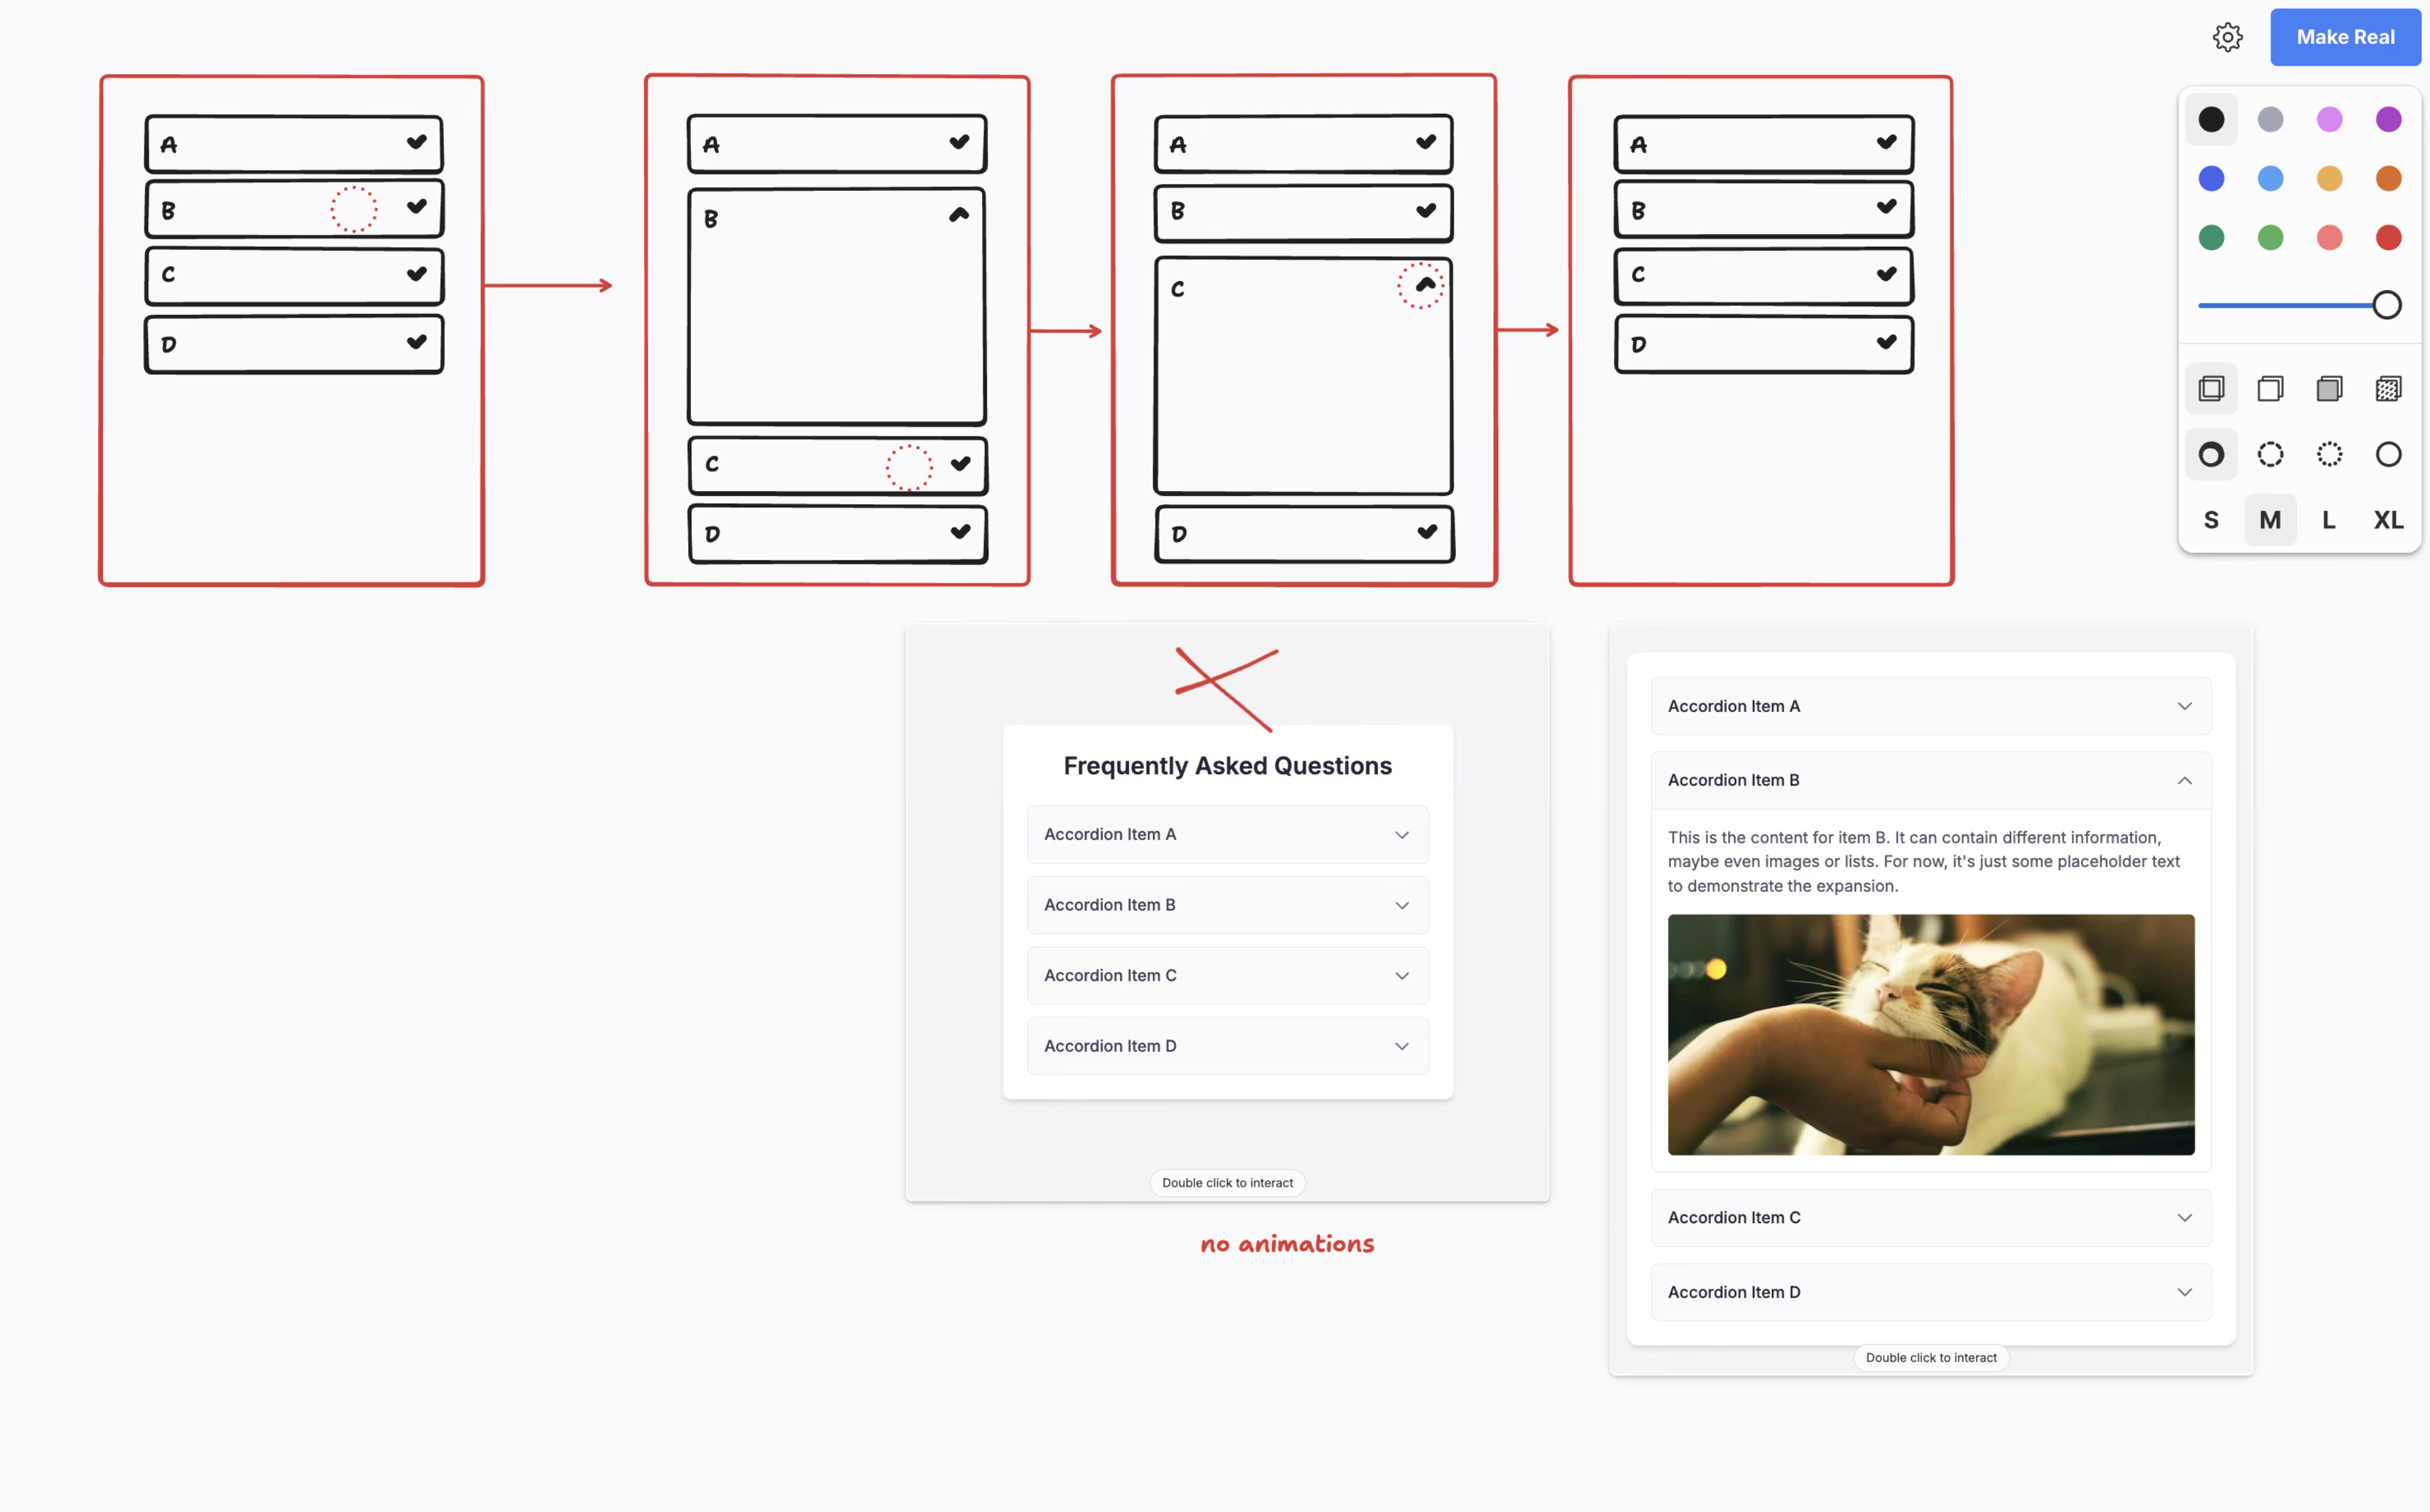Select the solid thin stroke style icon

click(2388, 454)
